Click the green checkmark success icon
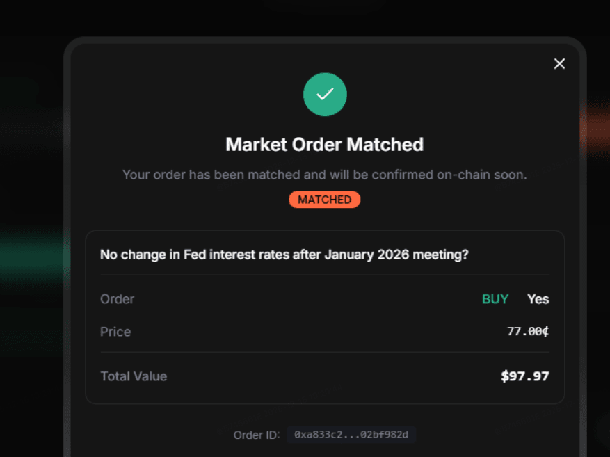Image resolution: width=610 pixels, height=457 pixels. [x=325, y=94]
